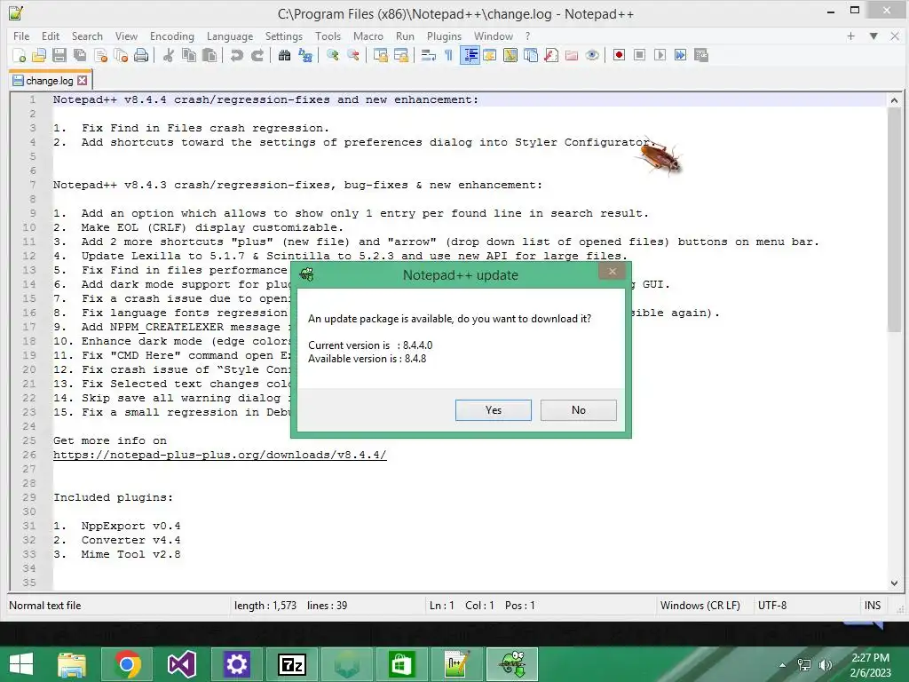This screenshot has height=682, width=909.
Task: Click UTF-8 encoding in status bar
Action: 772,606
